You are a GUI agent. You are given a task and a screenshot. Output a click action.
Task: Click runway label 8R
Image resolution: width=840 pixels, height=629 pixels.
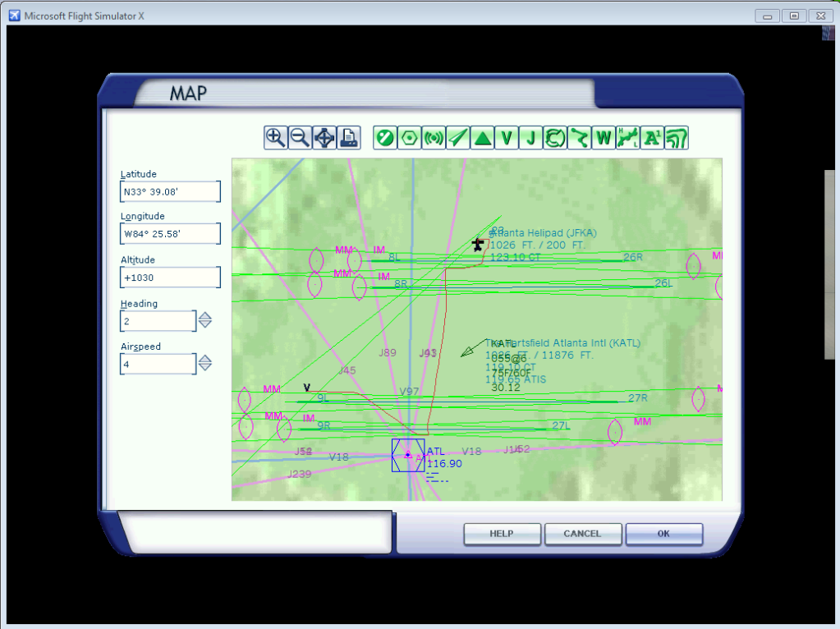click(x=401, y=284)
